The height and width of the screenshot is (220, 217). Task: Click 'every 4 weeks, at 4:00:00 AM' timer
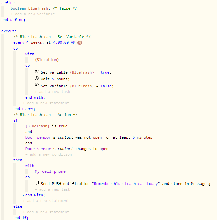coord(44,43)
